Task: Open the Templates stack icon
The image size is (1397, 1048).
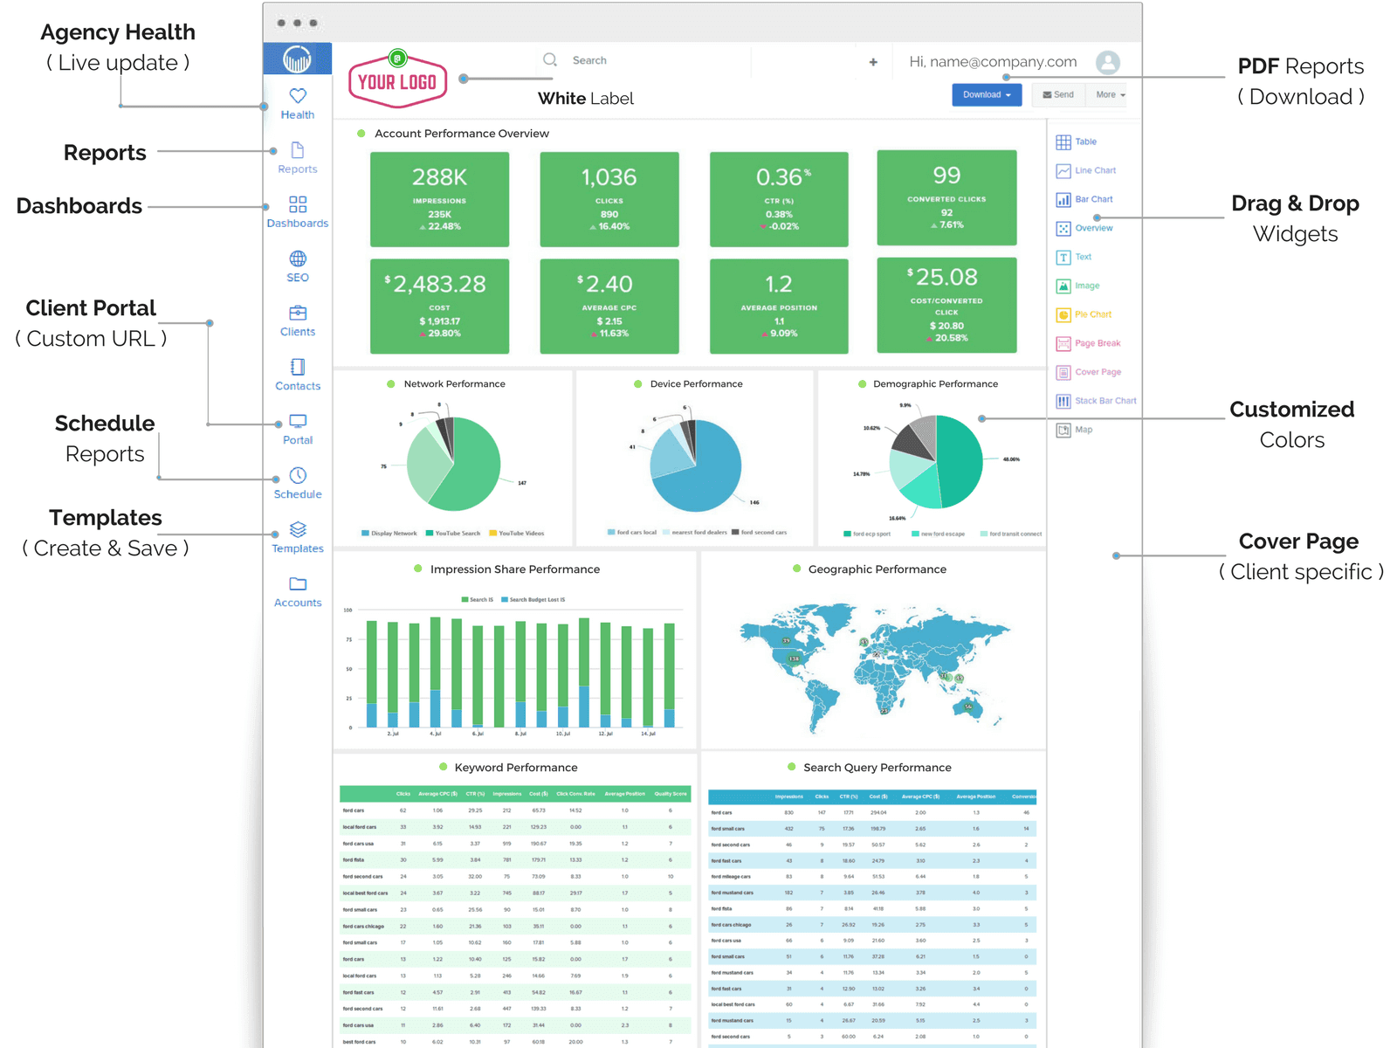Action: (298, 529)
